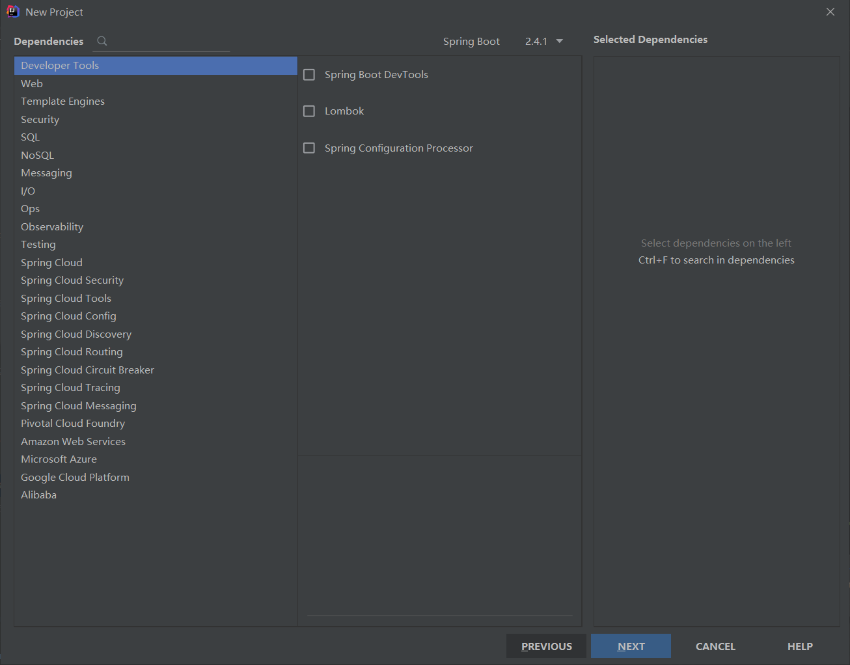Open Spring Cloud Security category
The height and width of the screenshot is (665, 850).
pos(156,280)
